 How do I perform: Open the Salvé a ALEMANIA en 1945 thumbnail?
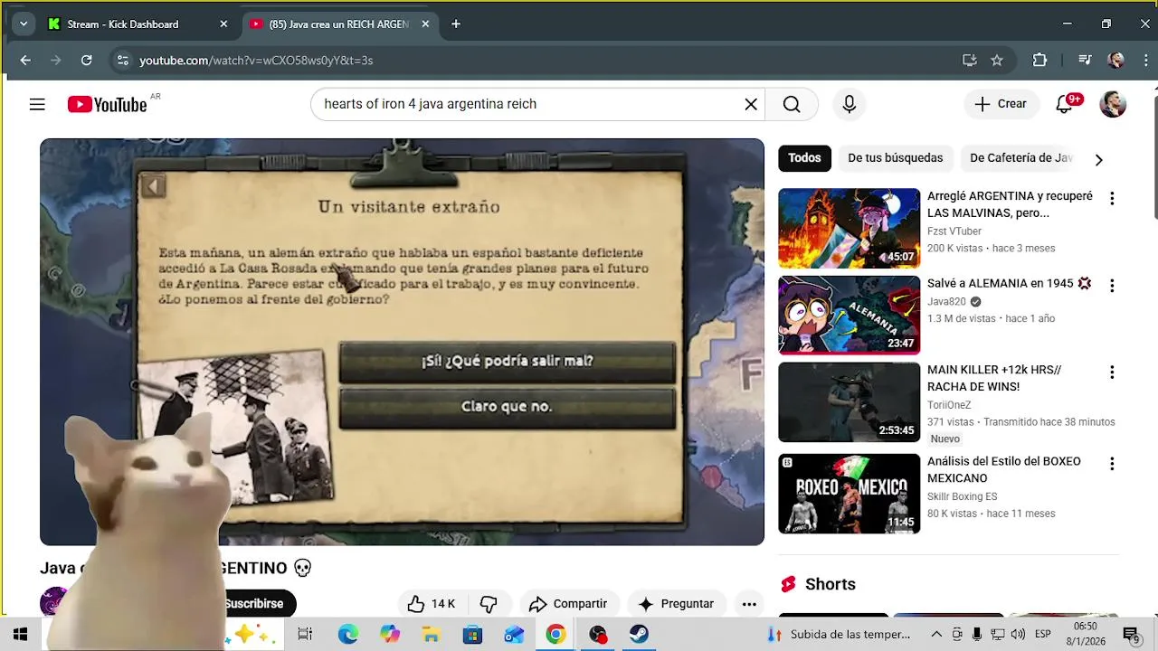849,315
